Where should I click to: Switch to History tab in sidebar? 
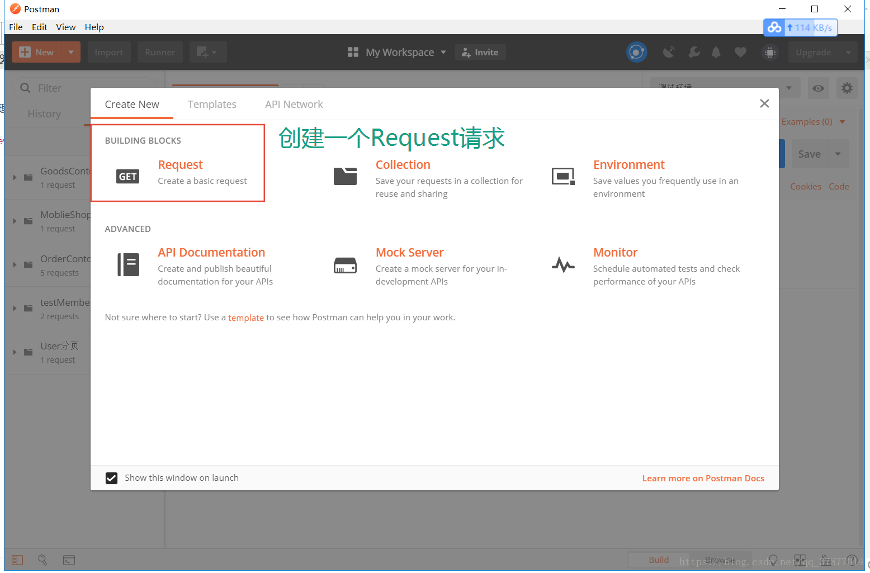pos(44,113)
